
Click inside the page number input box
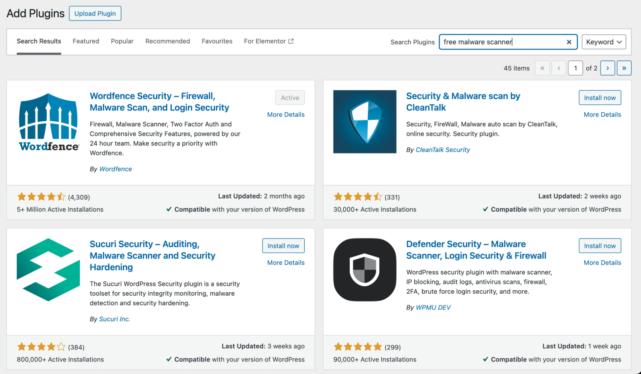click(575, 68)
